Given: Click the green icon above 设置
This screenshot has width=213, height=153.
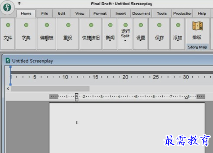Looking at the screenshot, I should tap(141, 25).
